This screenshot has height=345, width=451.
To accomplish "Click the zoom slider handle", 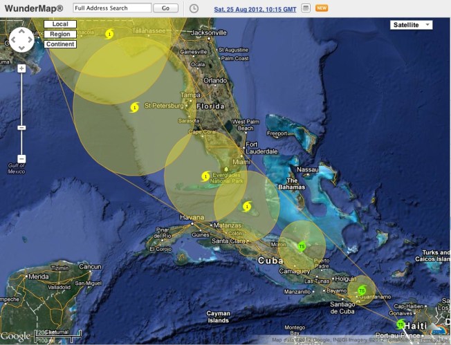I will click(21, 128).
